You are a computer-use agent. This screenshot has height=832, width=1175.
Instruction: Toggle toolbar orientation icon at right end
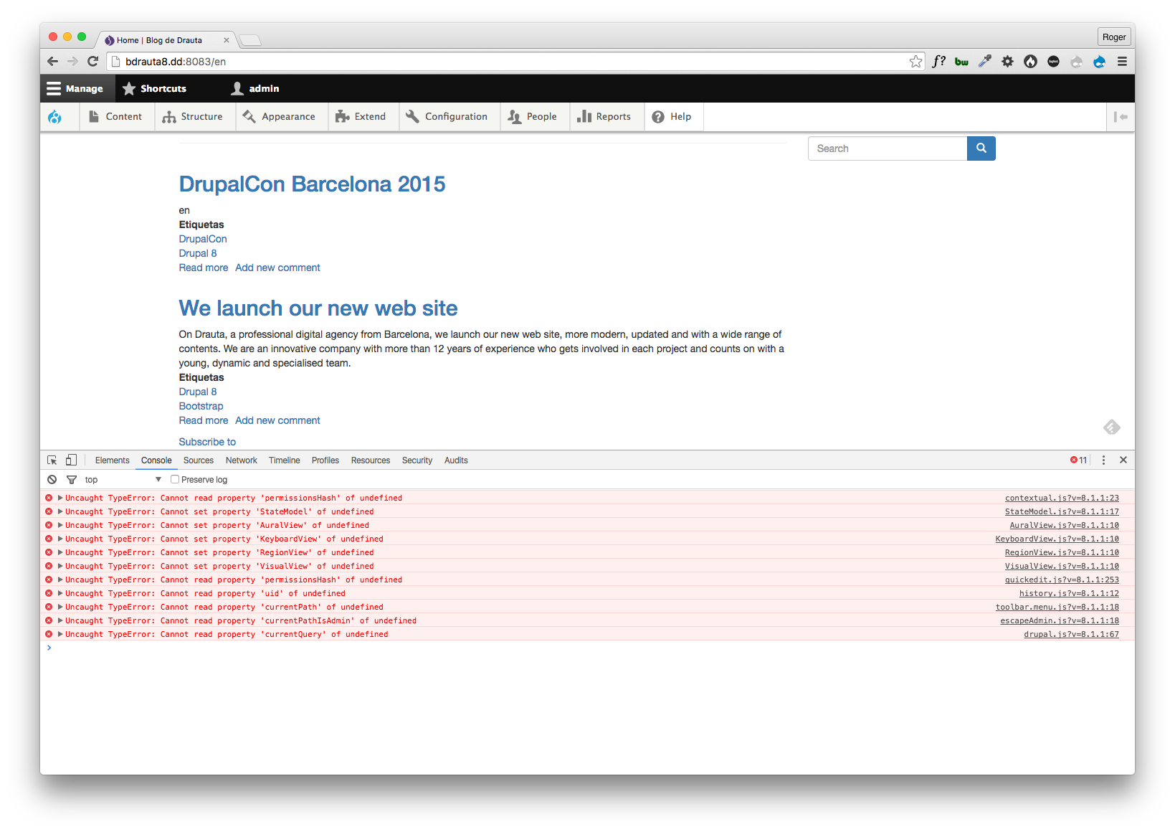(1121, 117)
